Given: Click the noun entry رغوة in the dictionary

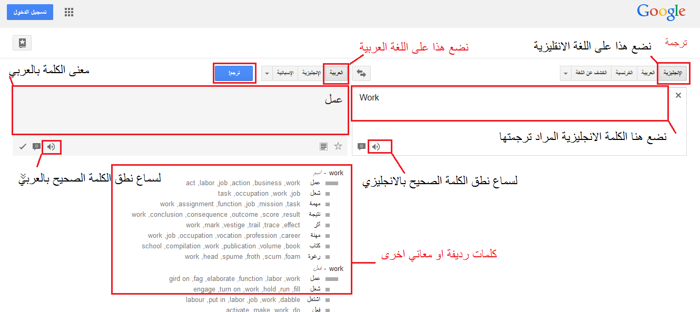Looking at the screenshot, I should 314,257.
